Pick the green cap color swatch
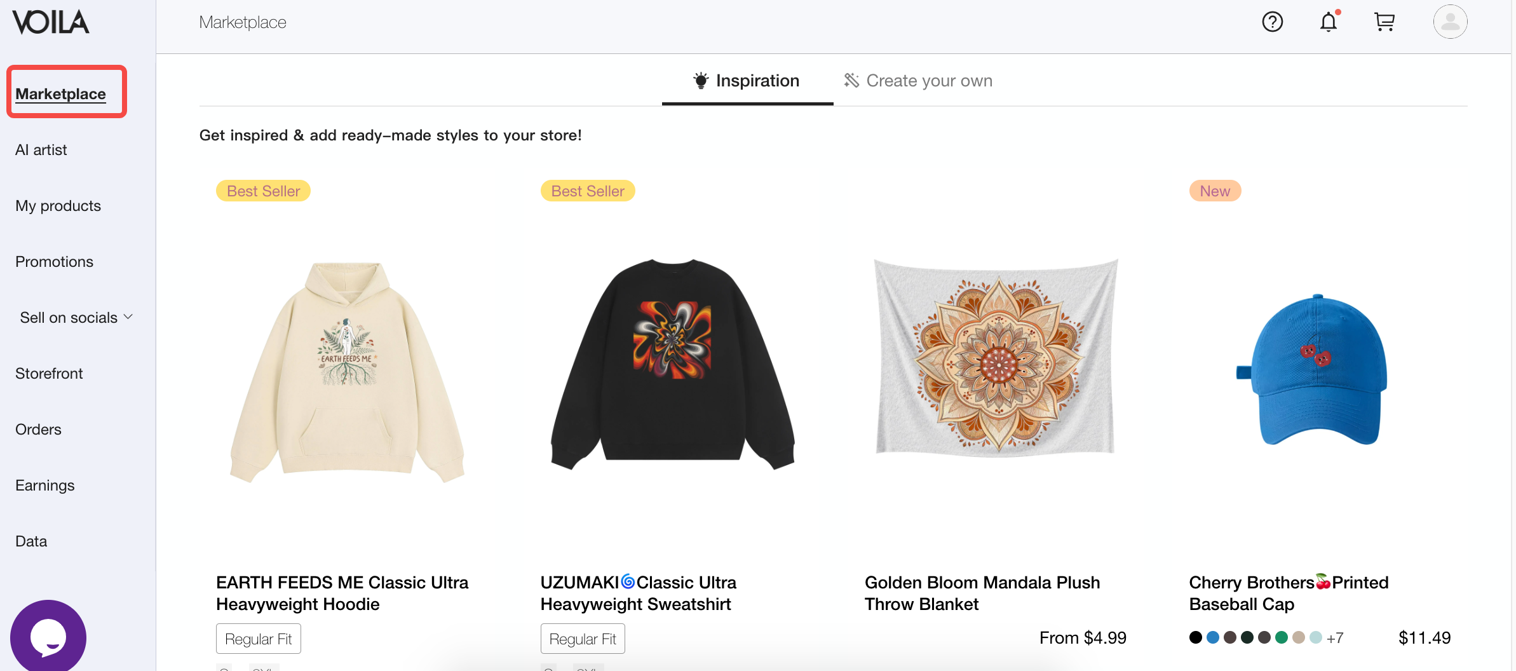This screenshot has height=671, width=1516. [1282, 637]
